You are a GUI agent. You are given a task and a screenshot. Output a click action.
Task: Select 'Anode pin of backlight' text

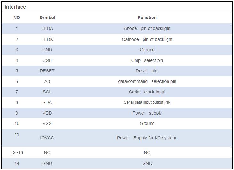tap(147, 28)
